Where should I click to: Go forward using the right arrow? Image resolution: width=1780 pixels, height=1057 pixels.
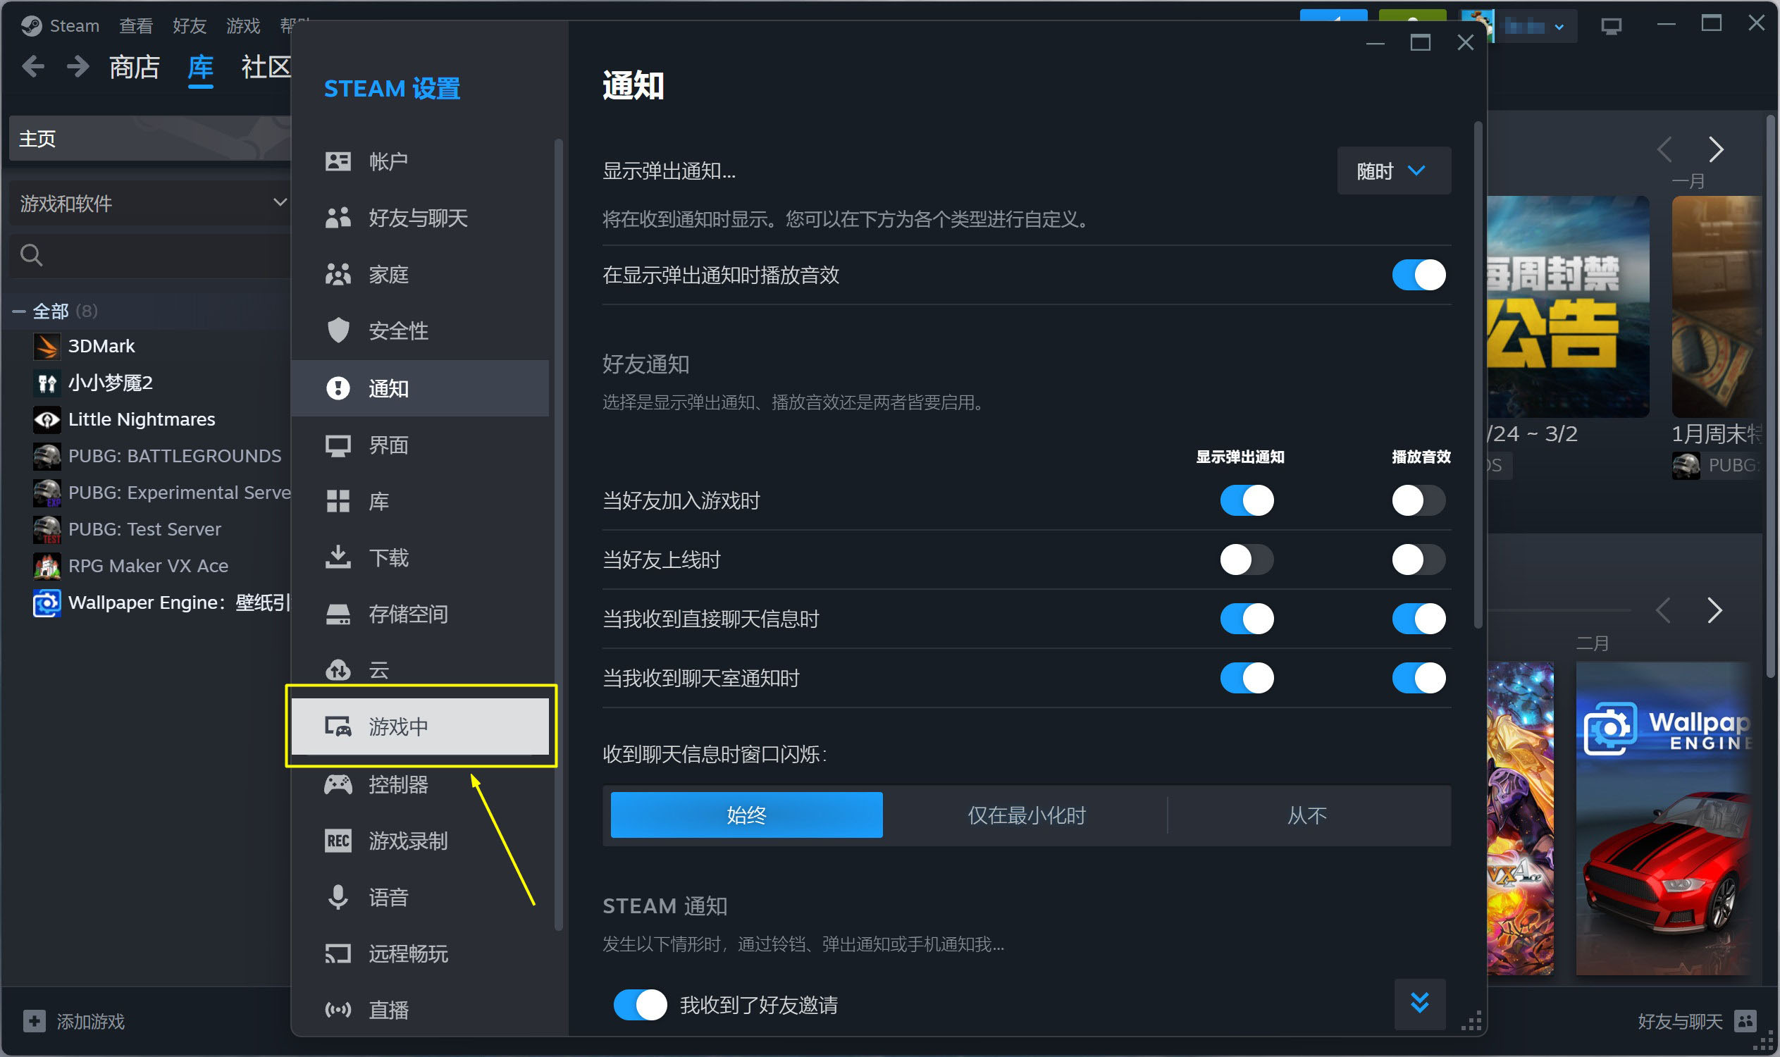click(77, 67)
